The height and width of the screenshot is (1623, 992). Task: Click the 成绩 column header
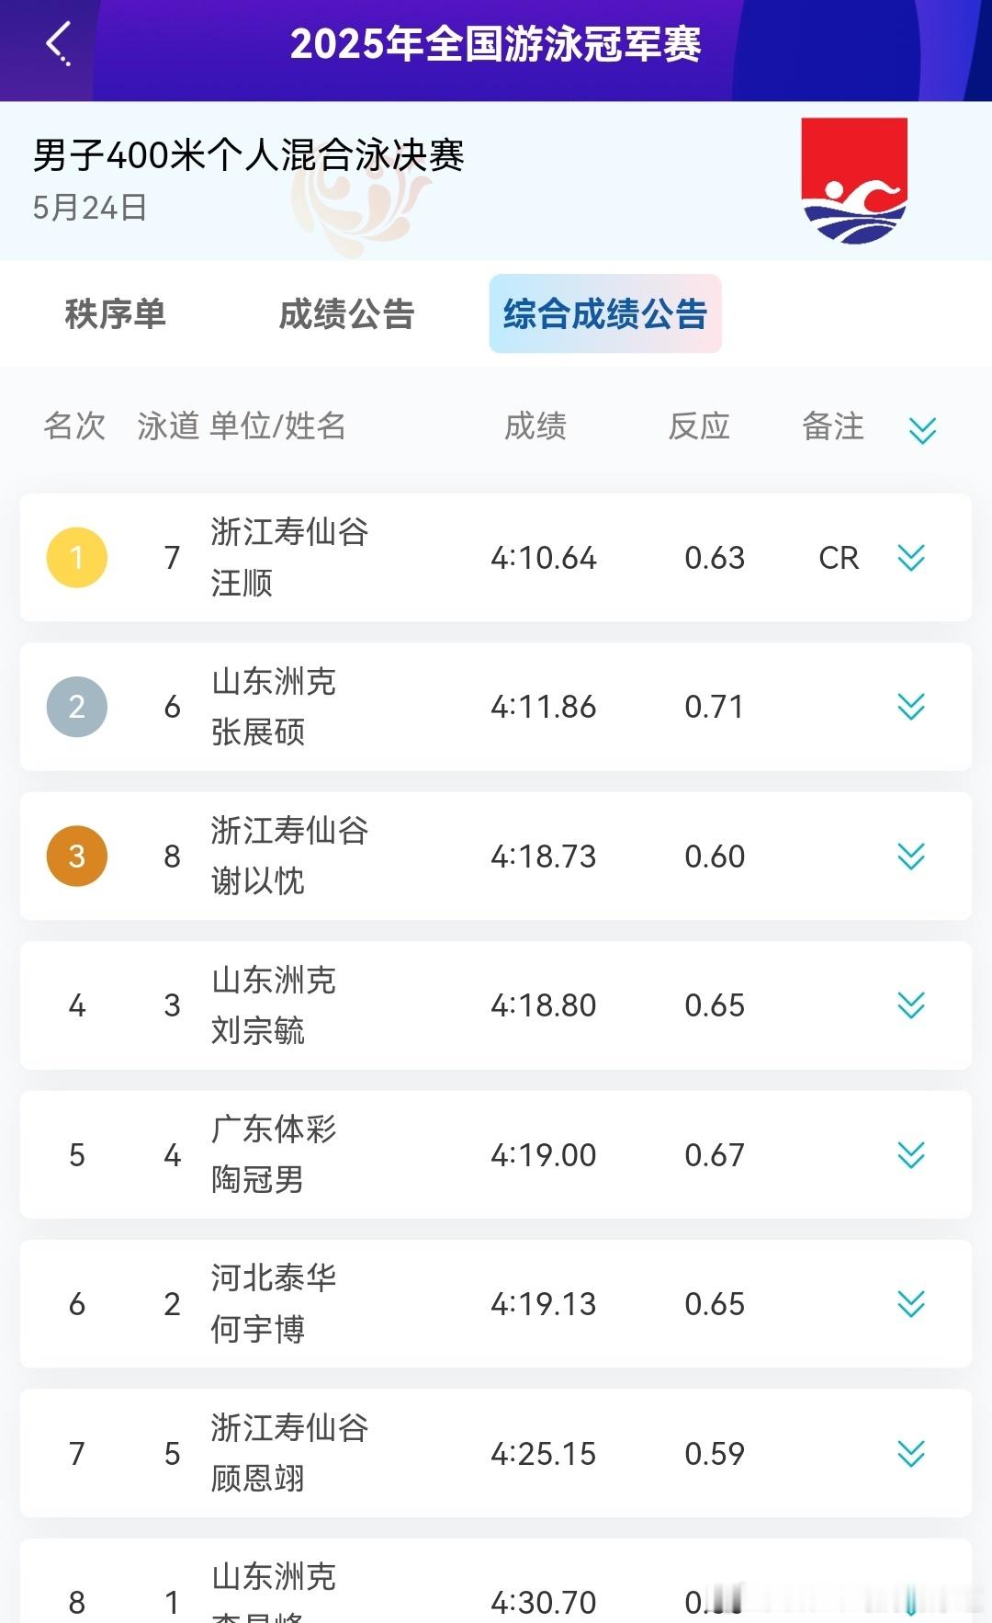click(x=535, y=426)
